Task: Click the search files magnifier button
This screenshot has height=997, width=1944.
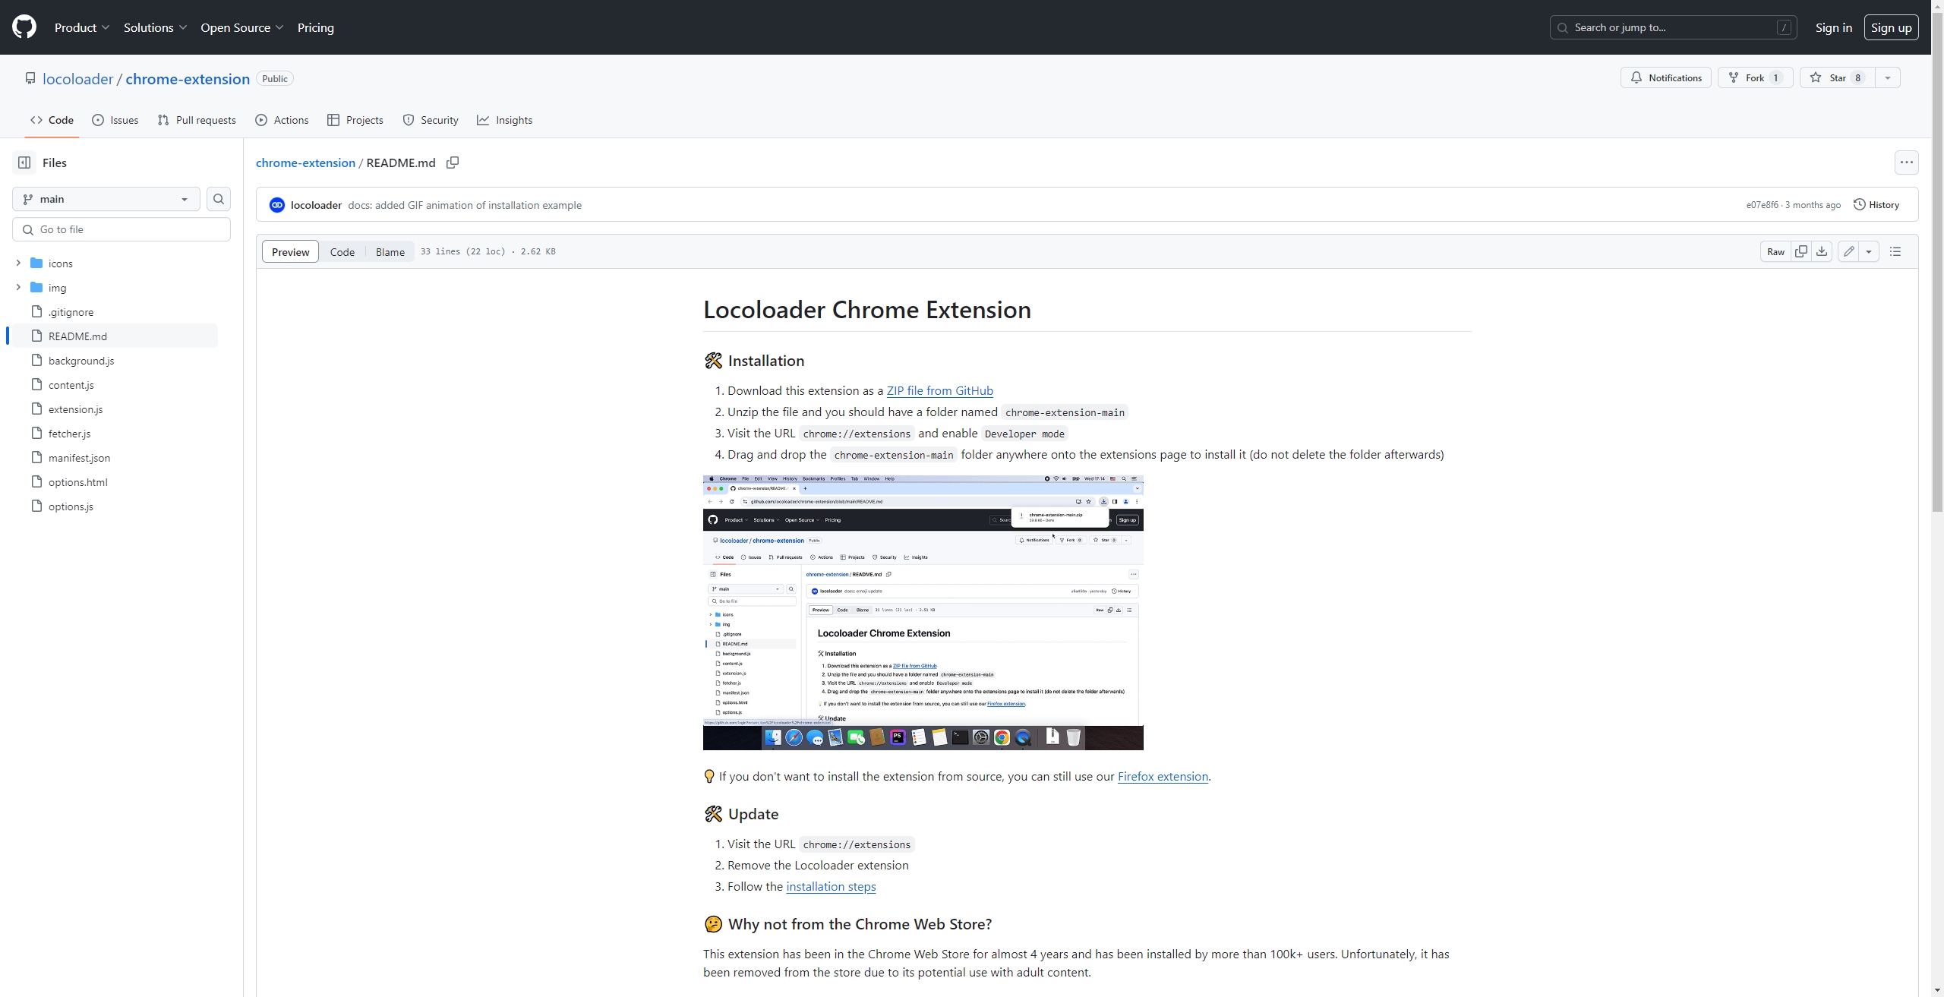Action: (x=219, y=199)
